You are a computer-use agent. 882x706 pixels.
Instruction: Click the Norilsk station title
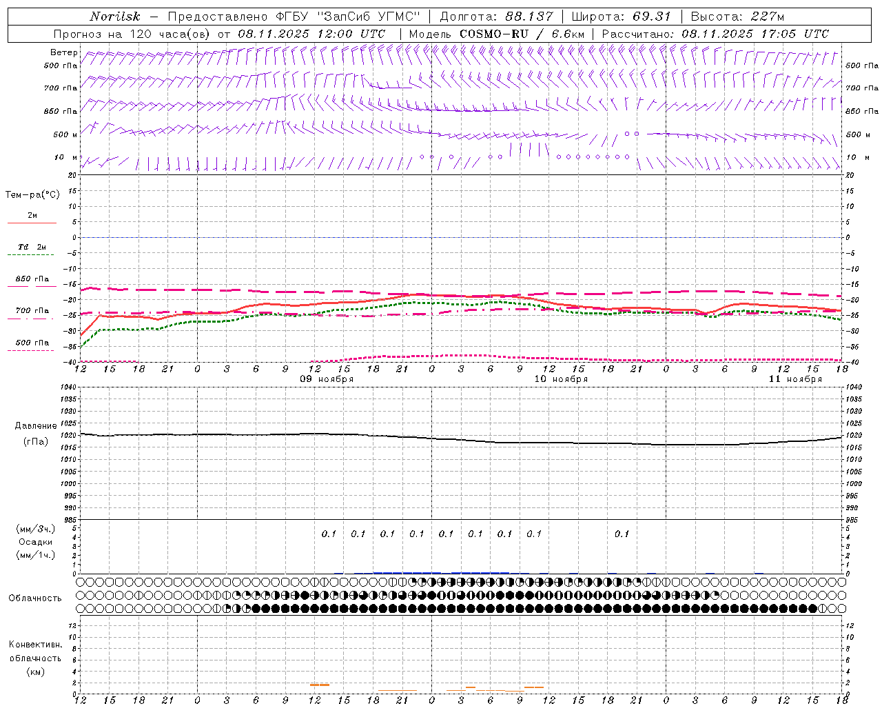115,17
